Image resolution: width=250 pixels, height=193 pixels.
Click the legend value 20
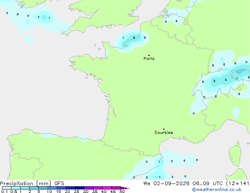pos(67,191)
